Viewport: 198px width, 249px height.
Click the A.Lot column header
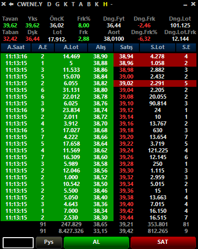point(71,48)
